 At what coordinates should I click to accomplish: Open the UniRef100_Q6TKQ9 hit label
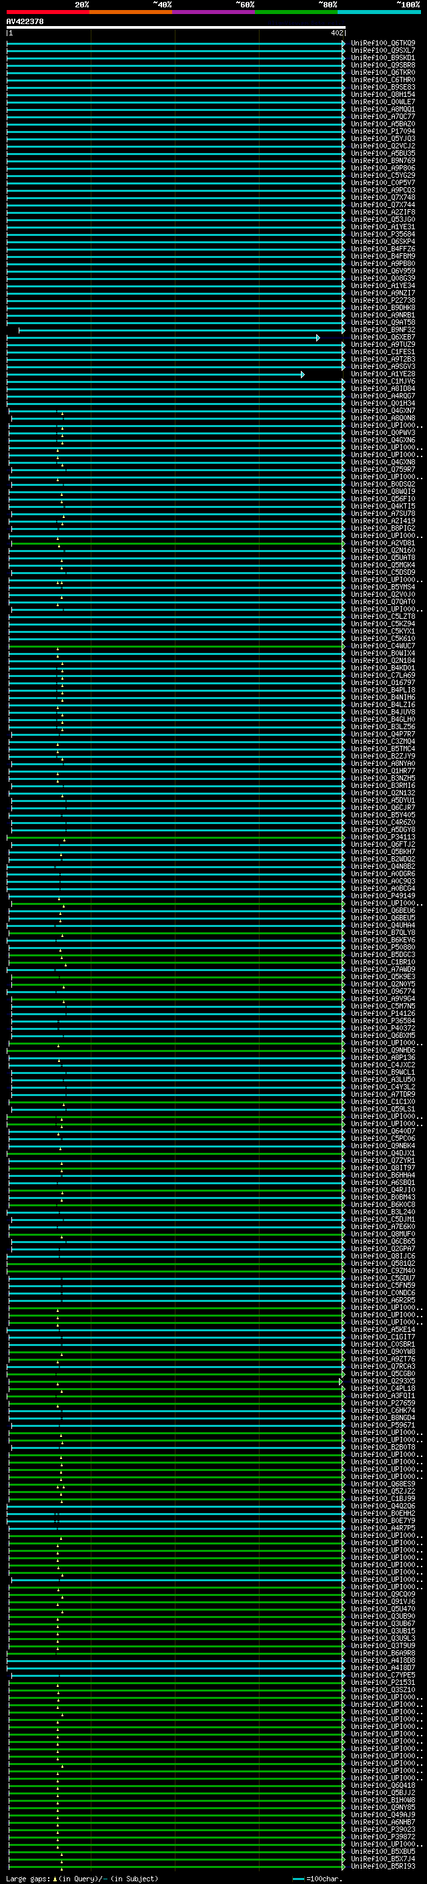(x=382, y=43)
